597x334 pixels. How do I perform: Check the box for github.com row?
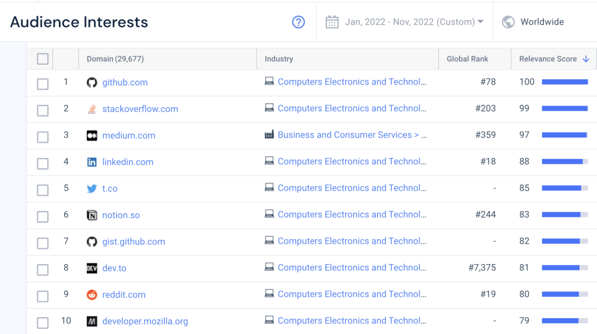point(43,84)
